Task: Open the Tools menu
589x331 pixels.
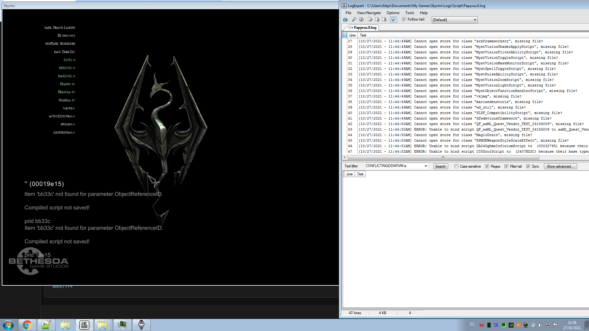Action: coord(410,13)
